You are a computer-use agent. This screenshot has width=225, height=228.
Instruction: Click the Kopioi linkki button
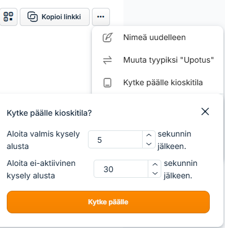click(x=55, y=17)
